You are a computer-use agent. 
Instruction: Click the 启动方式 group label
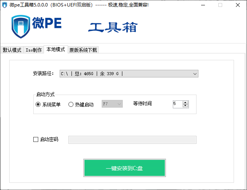[x=45, y=95]
